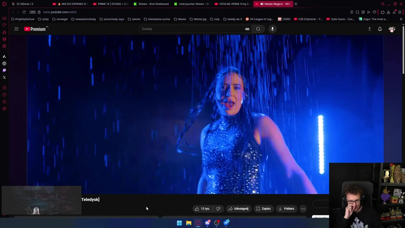Switch to Stream - Kick Dashboard tab
This screenshot has width=405, height=228.
[151, 4]
